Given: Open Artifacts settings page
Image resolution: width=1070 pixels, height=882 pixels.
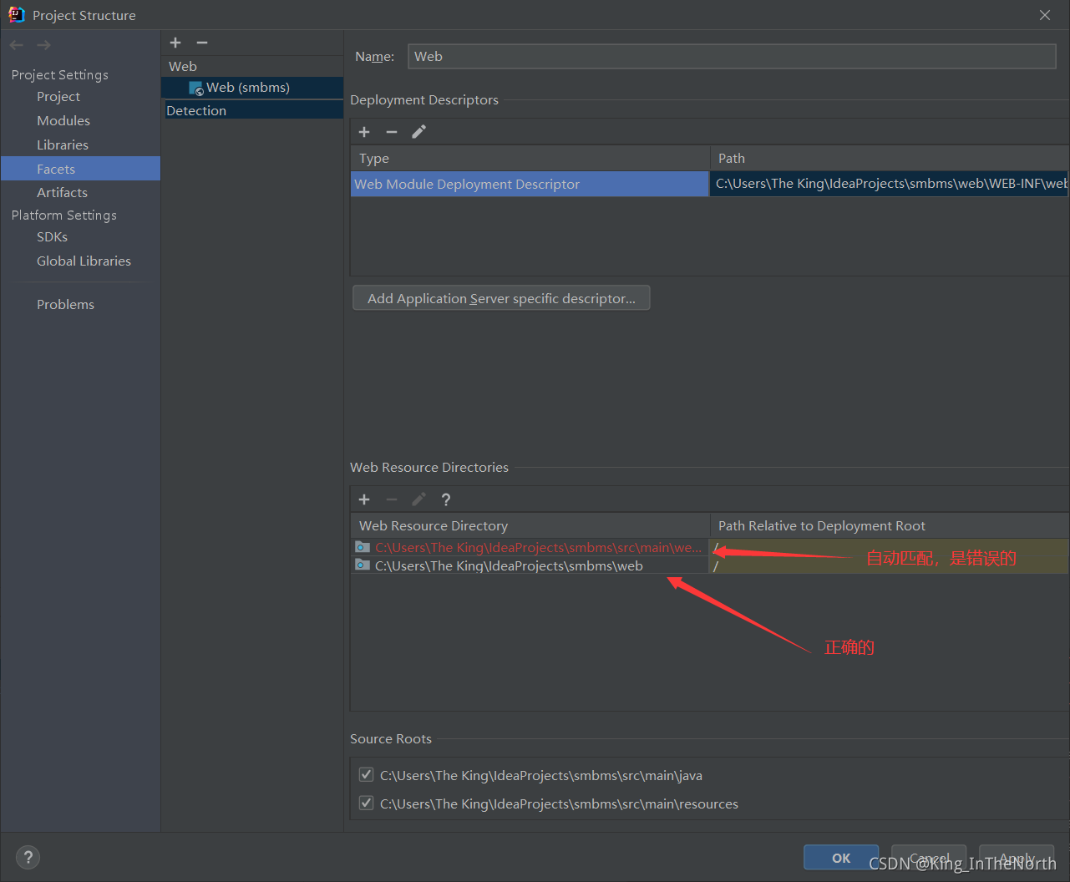Looking at the screenshot, I should click(62, 193).
